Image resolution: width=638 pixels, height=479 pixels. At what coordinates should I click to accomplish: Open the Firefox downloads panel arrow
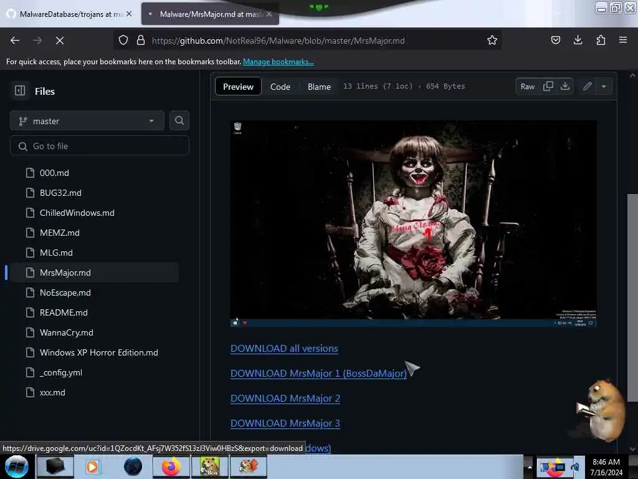tap(578, 40)
